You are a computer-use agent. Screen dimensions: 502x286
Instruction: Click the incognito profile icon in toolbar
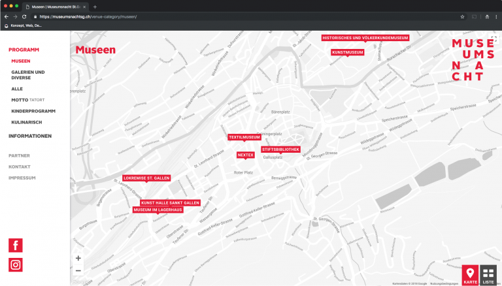pos(487,16)
